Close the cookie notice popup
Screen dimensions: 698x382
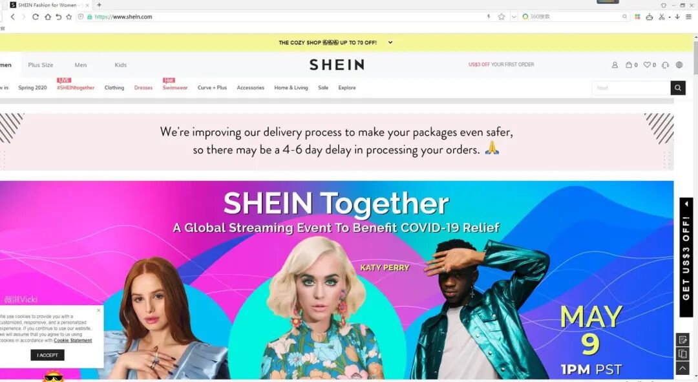(99, 310)
